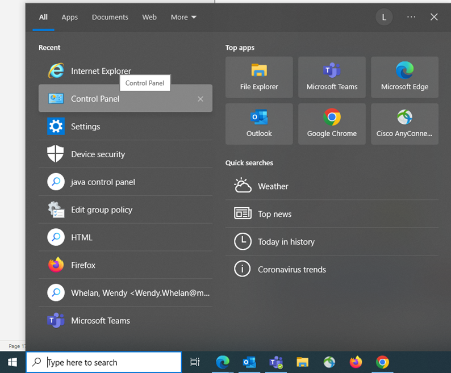Screen dimensions: 451x373
Task: Switch to the Documents tab
Action: (110, 17)
